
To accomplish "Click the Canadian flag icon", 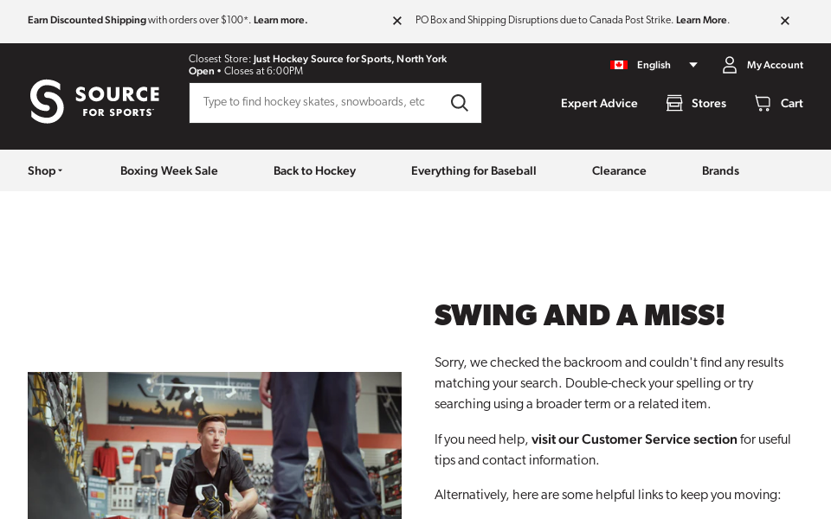I will click(618, 65).
